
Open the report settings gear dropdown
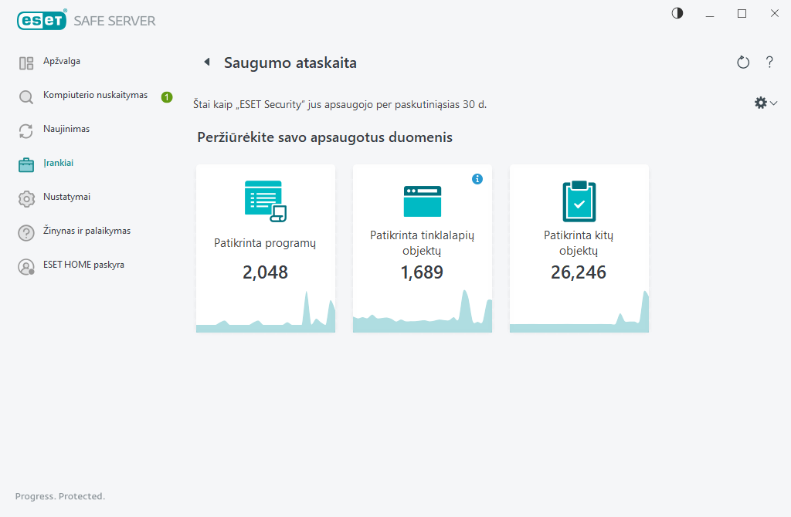766,103
